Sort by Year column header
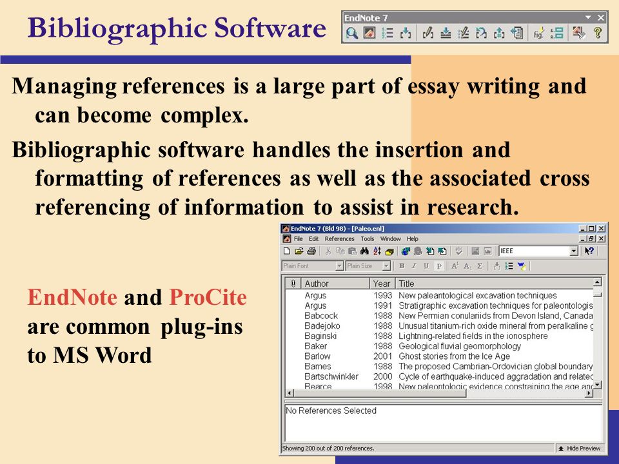Screen dimensions: 619x464 382,284
